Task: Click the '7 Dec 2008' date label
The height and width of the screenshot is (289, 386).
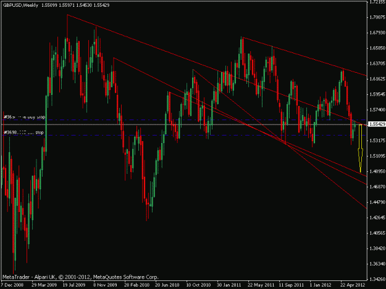Action: pyautogui.click(x=12, y=285)
